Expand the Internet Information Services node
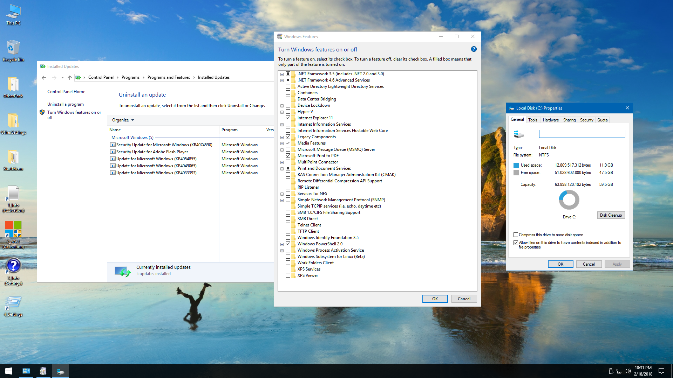673x378 pixels. click(x=282, y=125)
